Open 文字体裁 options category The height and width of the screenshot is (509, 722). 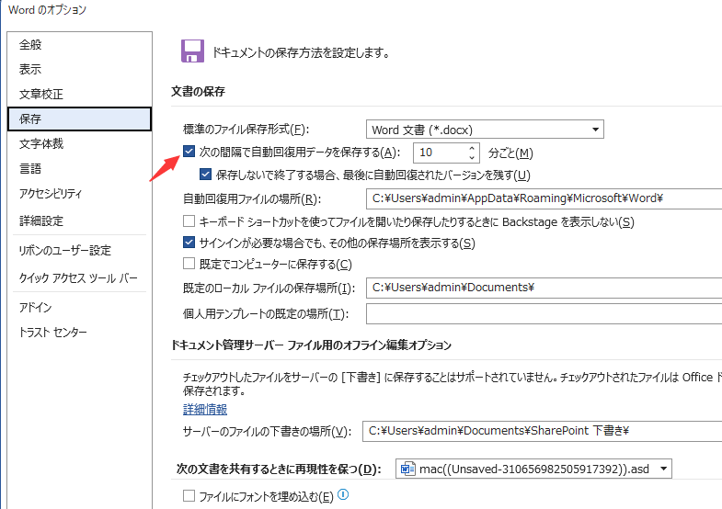80,144
